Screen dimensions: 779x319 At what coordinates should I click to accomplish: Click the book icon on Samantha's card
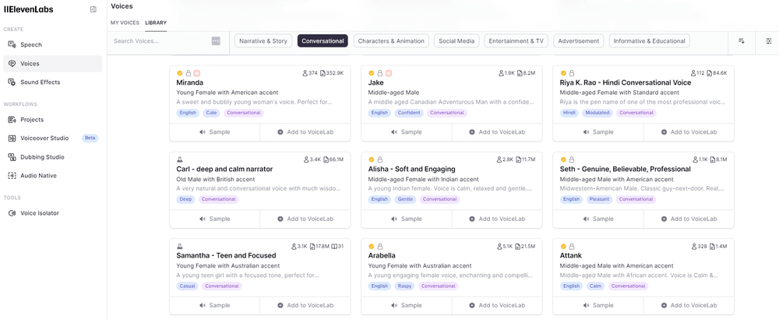tap(334, 246)
